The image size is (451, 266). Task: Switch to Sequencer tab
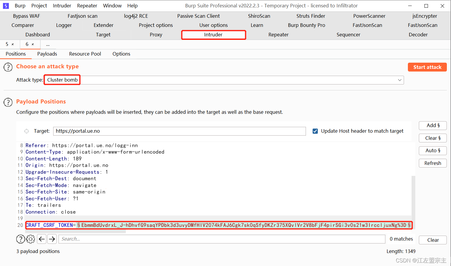348,35
